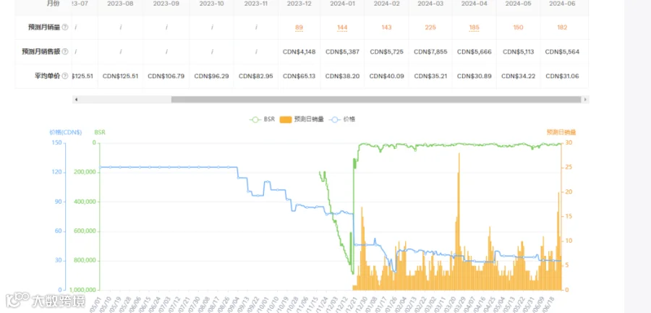Select the 2023-10 month column header
The height and width of the screenshot is (313, 651).
click(x=212, y=4)
